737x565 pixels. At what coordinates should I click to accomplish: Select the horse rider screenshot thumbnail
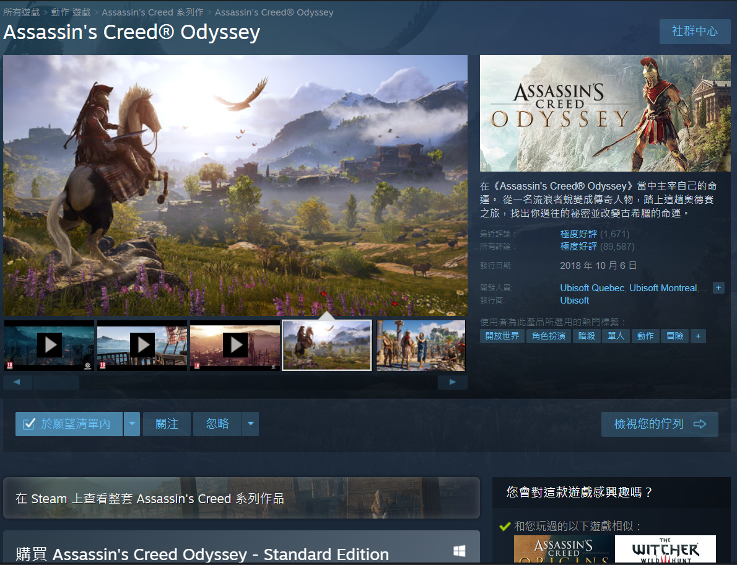(326, 346)
